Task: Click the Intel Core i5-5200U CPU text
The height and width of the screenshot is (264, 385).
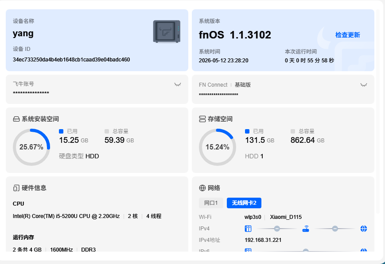Action: [66, 216]
